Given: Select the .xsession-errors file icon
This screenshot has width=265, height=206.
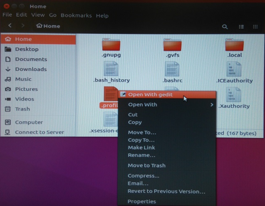Looking at the screenshot, I should [111, 119].
